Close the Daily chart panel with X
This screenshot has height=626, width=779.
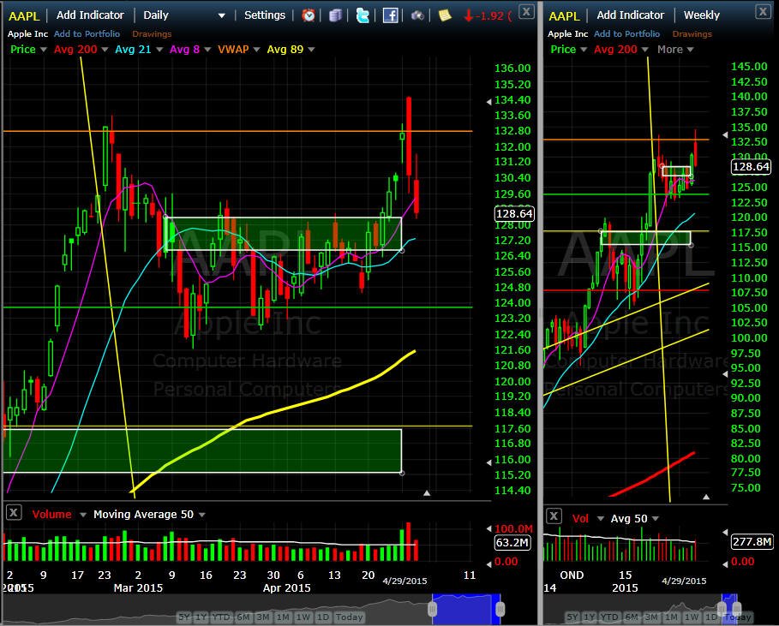[x=527, y=11]
